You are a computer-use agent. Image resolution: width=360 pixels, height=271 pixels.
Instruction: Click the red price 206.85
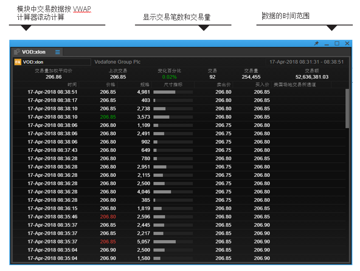click(x=108, y=242)
